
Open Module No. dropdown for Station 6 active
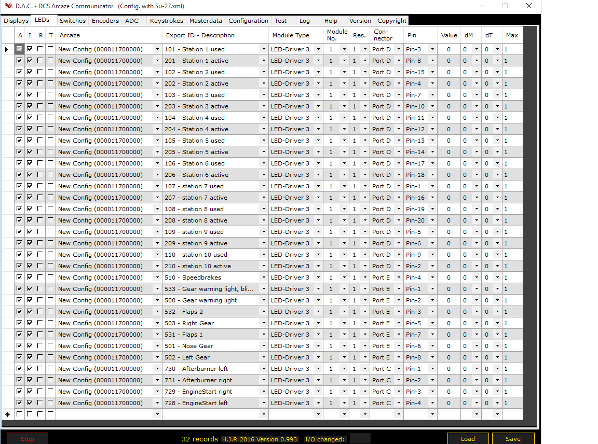[344, 175]
